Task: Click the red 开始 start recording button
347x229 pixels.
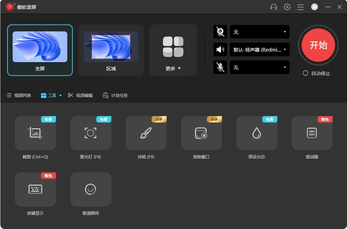Action: [x=318, y=45]
